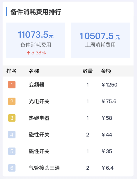The width and height of the screenshot is (137, 179).
Task: Select the 气管接头三通 item
Action: tap(44, 168)
